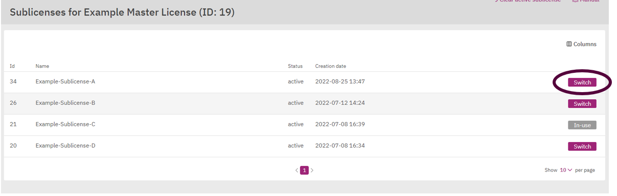The width and height of the screenshot is (617, 196).
Task: Go to next page chevron
Action: click(312, 171)
